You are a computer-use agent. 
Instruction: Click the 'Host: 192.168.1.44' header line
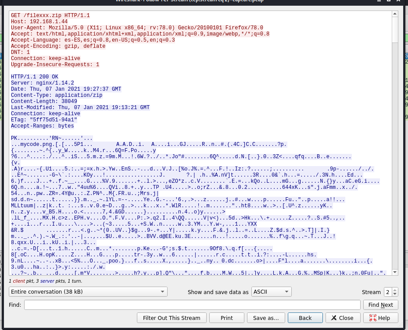coord(39,21)
